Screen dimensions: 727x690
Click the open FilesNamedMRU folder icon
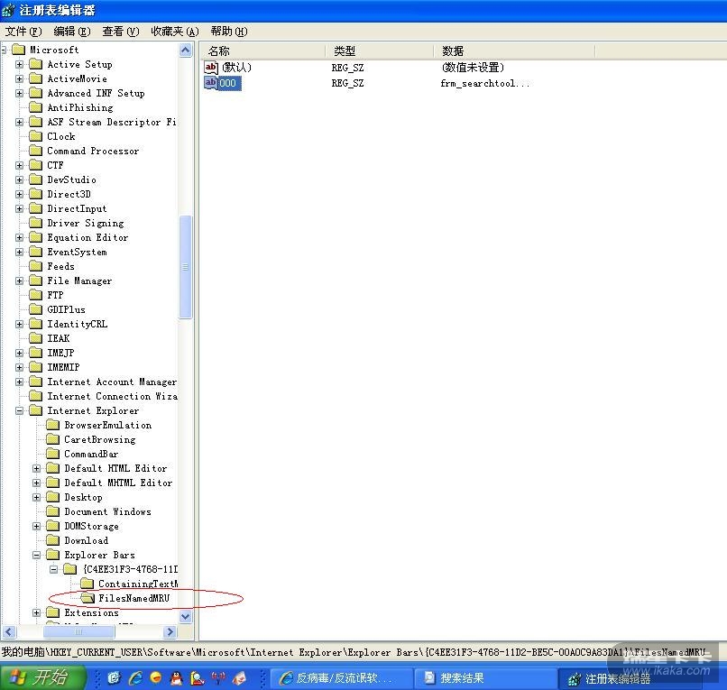pyautogui.click(x=87, y=598)
